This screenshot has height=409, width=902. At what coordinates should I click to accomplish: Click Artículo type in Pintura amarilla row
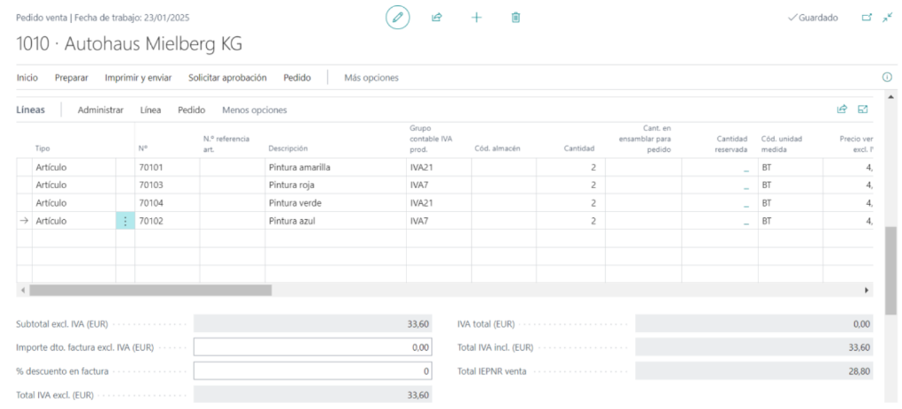click(50, 168)
